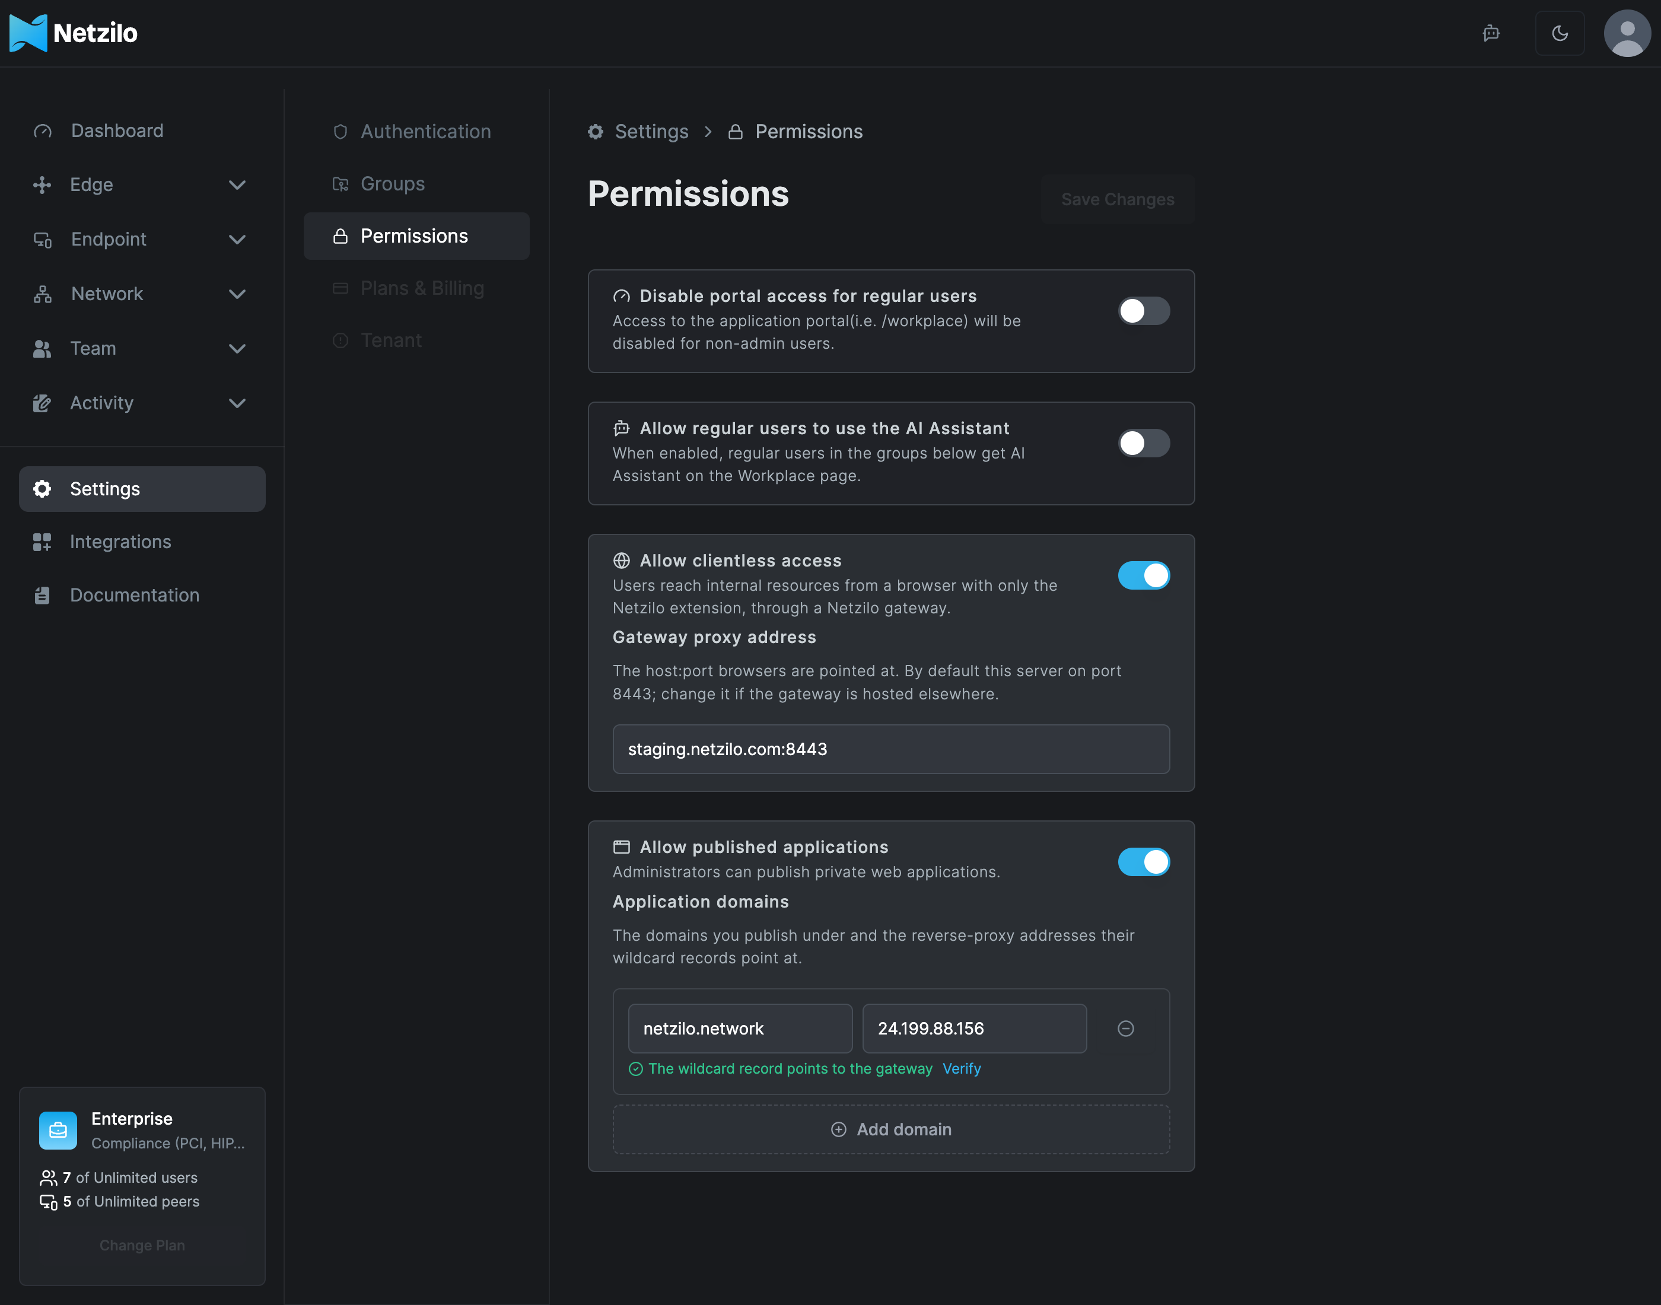Screen dimensions: 1661x1305
Task: Click the Save Changes button
Action: pos(1118,199)
